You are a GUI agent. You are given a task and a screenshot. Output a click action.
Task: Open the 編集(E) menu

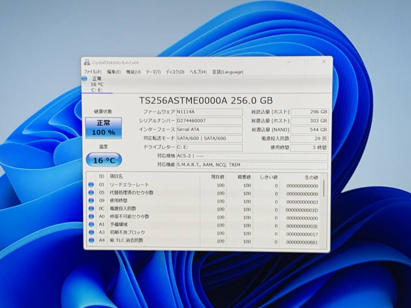(x=114, y=72)
